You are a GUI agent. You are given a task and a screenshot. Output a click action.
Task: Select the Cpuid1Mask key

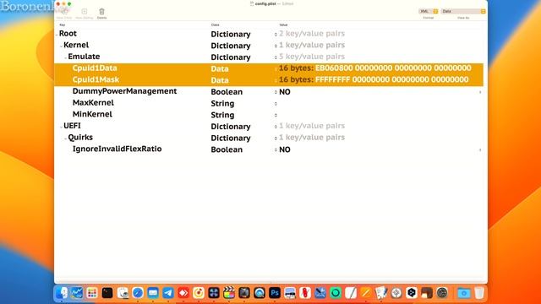96,79
